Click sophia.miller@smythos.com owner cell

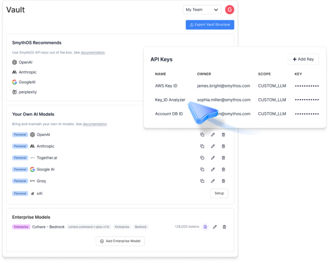pyautogui.click(x=223, y=100)
